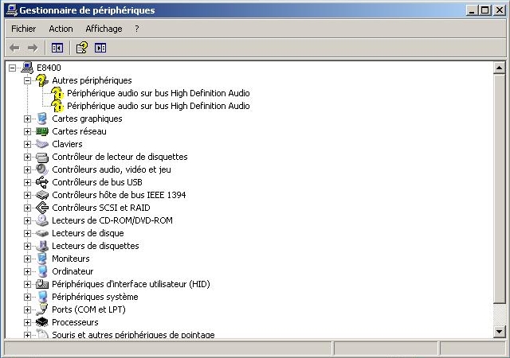Click the IEEE 1394 host controller icon
The height and width of the screenshot is (358, 510).
42,195
